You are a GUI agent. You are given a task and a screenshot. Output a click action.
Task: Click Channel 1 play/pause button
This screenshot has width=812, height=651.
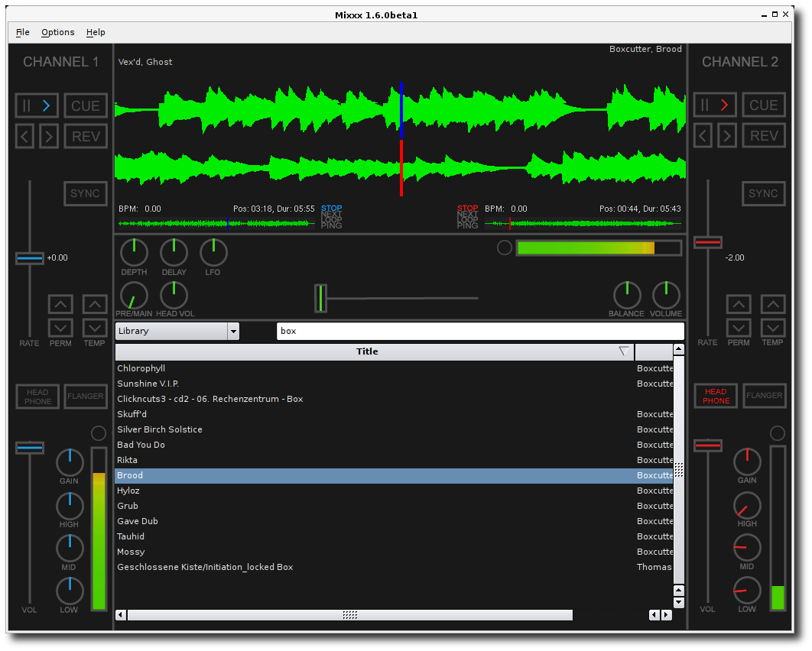pos(37,105)
